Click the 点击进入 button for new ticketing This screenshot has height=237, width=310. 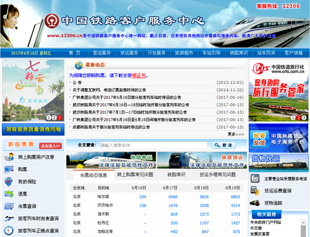coord(51,146)
